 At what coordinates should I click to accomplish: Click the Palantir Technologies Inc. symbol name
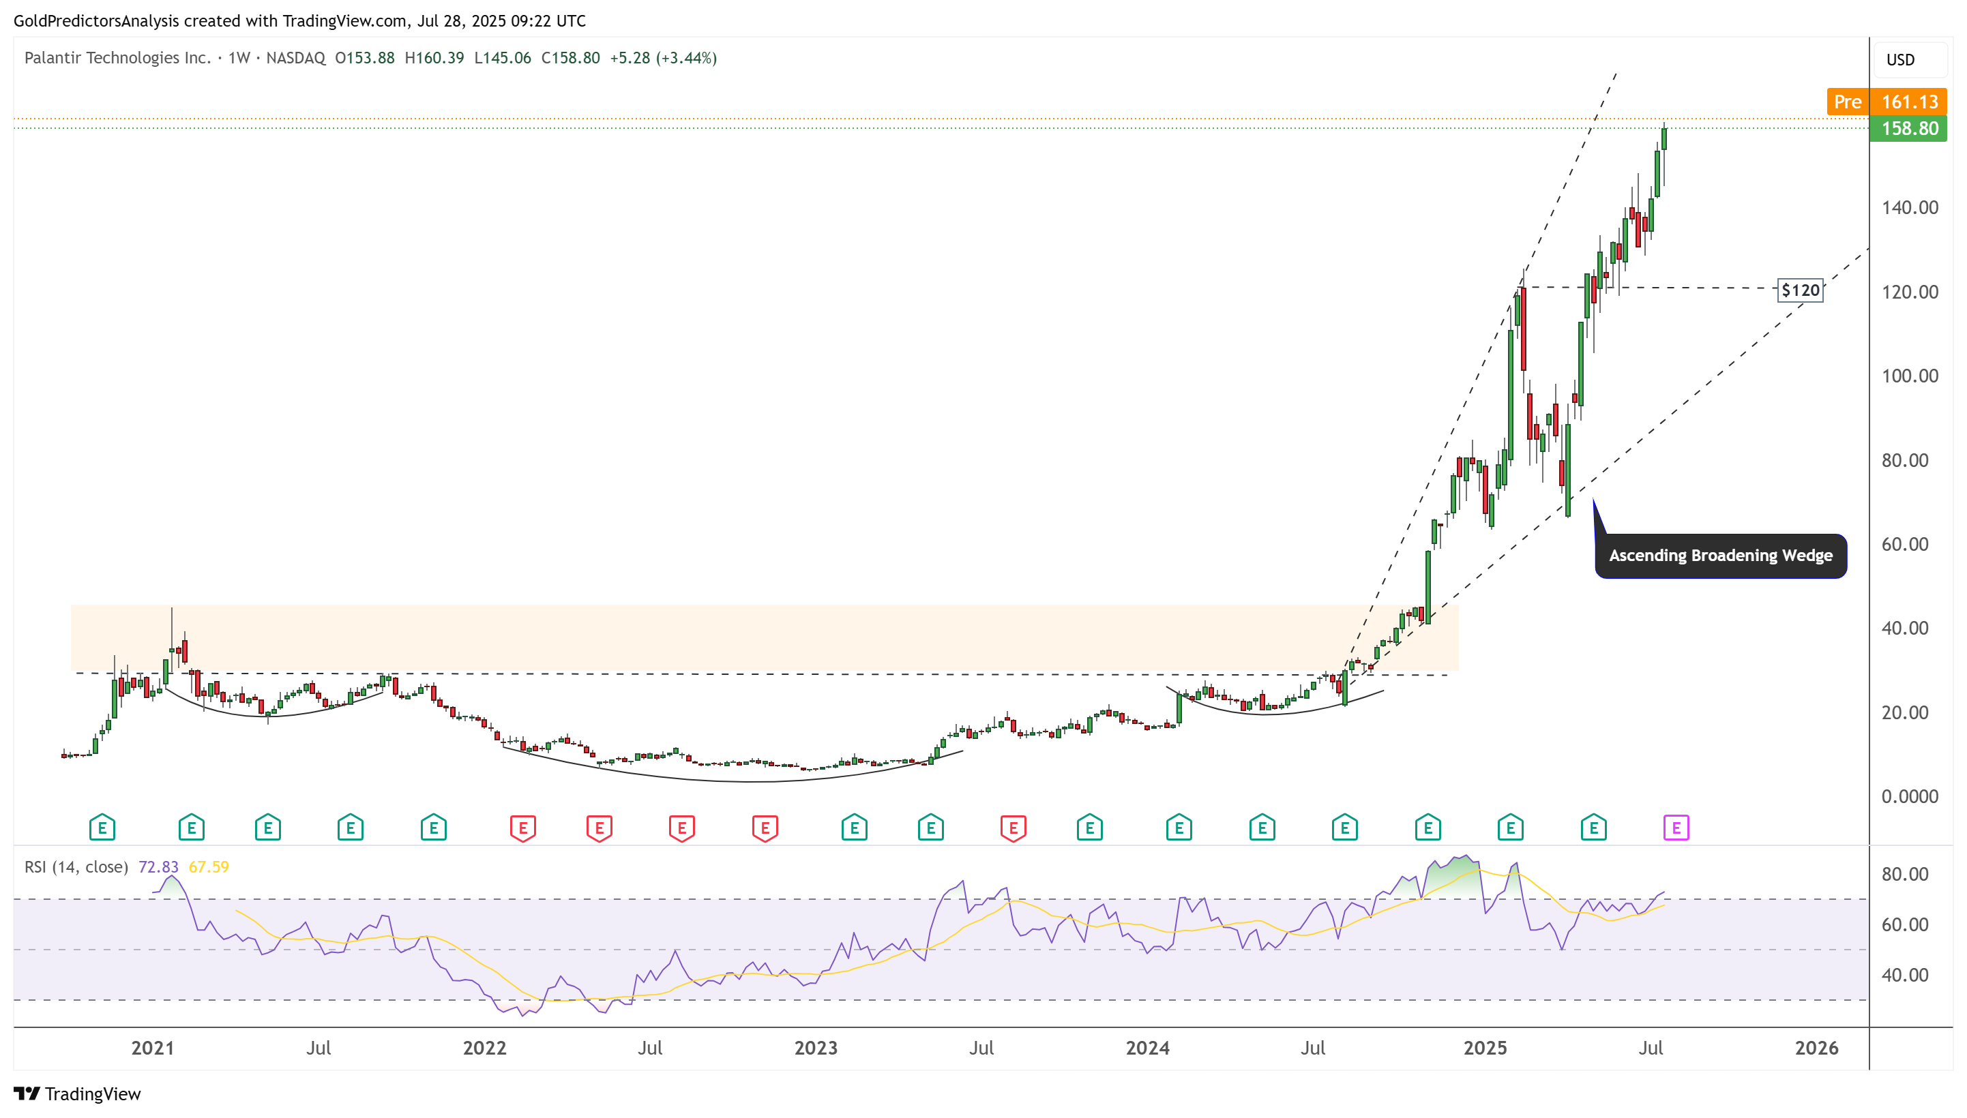117,57
